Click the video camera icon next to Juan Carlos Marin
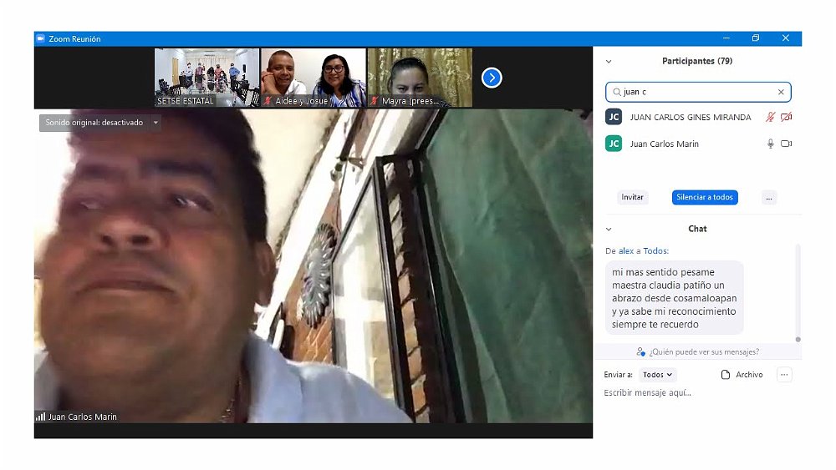836x470 pixels. click(x=786, y=144)
